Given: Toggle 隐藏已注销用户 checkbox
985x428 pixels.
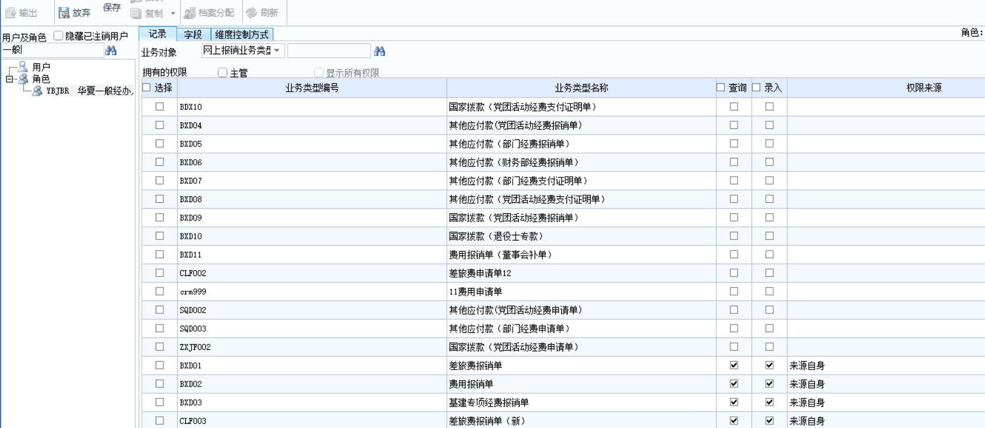Looking at the screenshot, I should (58, 35).
